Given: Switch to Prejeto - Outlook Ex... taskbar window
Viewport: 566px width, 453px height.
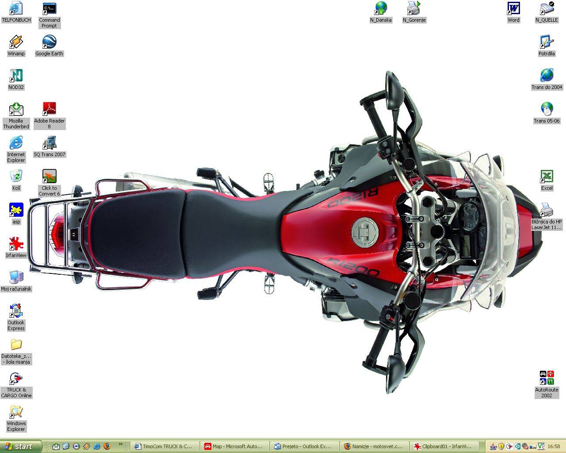Looking at the screenshot, I should 305,446.
